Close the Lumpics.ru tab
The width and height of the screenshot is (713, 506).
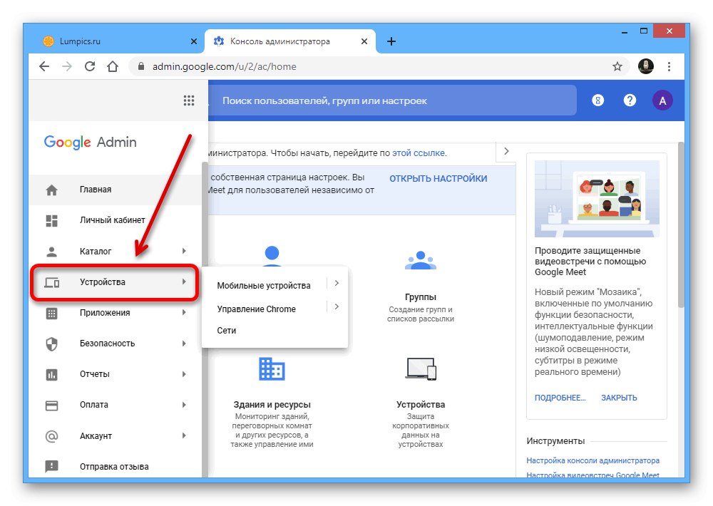(194, 41)
